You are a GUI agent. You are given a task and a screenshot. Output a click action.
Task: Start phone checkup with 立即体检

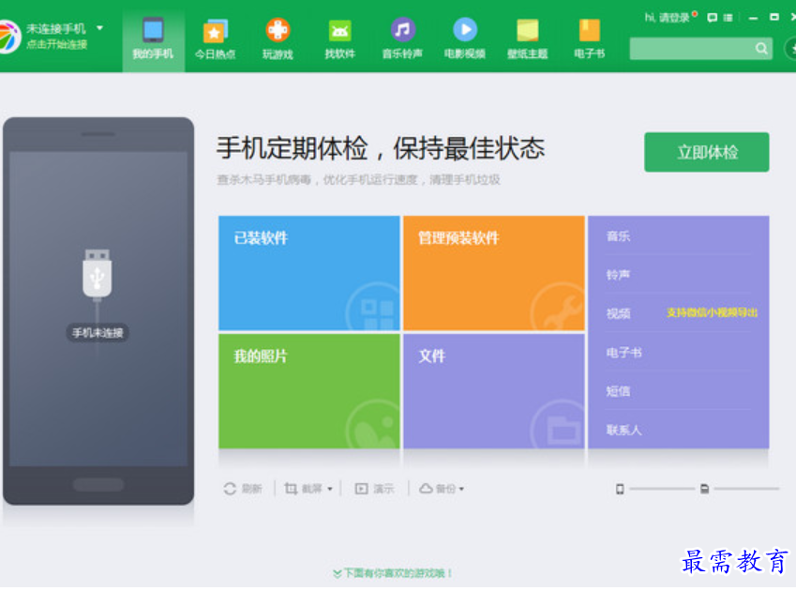[707, 152]
